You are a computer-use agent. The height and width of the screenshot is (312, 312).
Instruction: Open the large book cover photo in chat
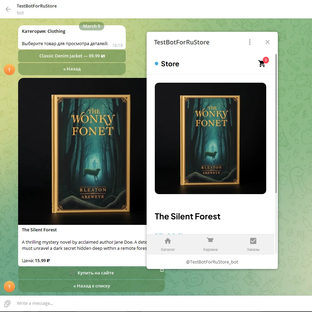click(82, 151)
